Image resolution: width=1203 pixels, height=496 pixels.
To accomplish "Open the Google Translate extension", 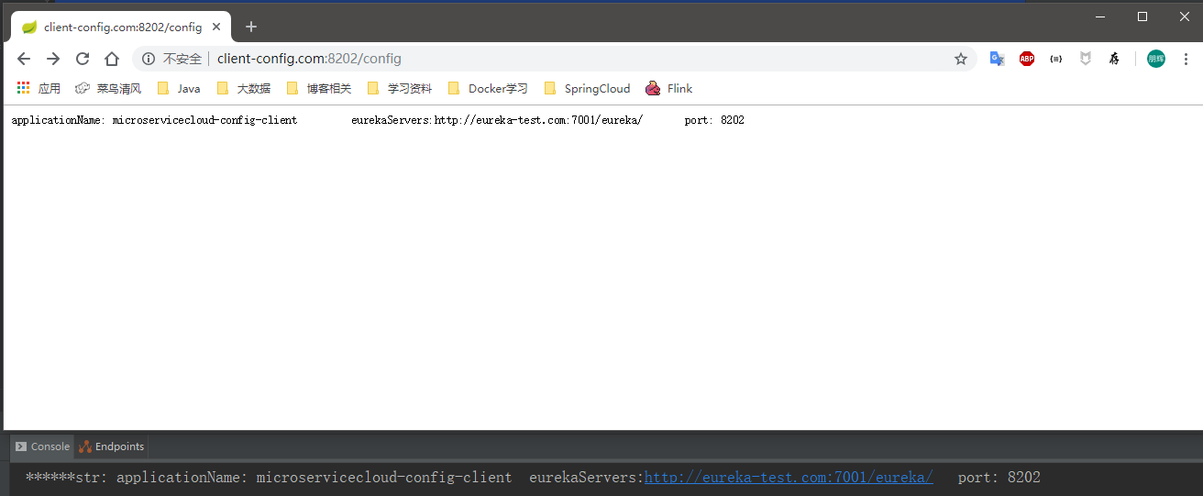I will [x=997, y=59].
